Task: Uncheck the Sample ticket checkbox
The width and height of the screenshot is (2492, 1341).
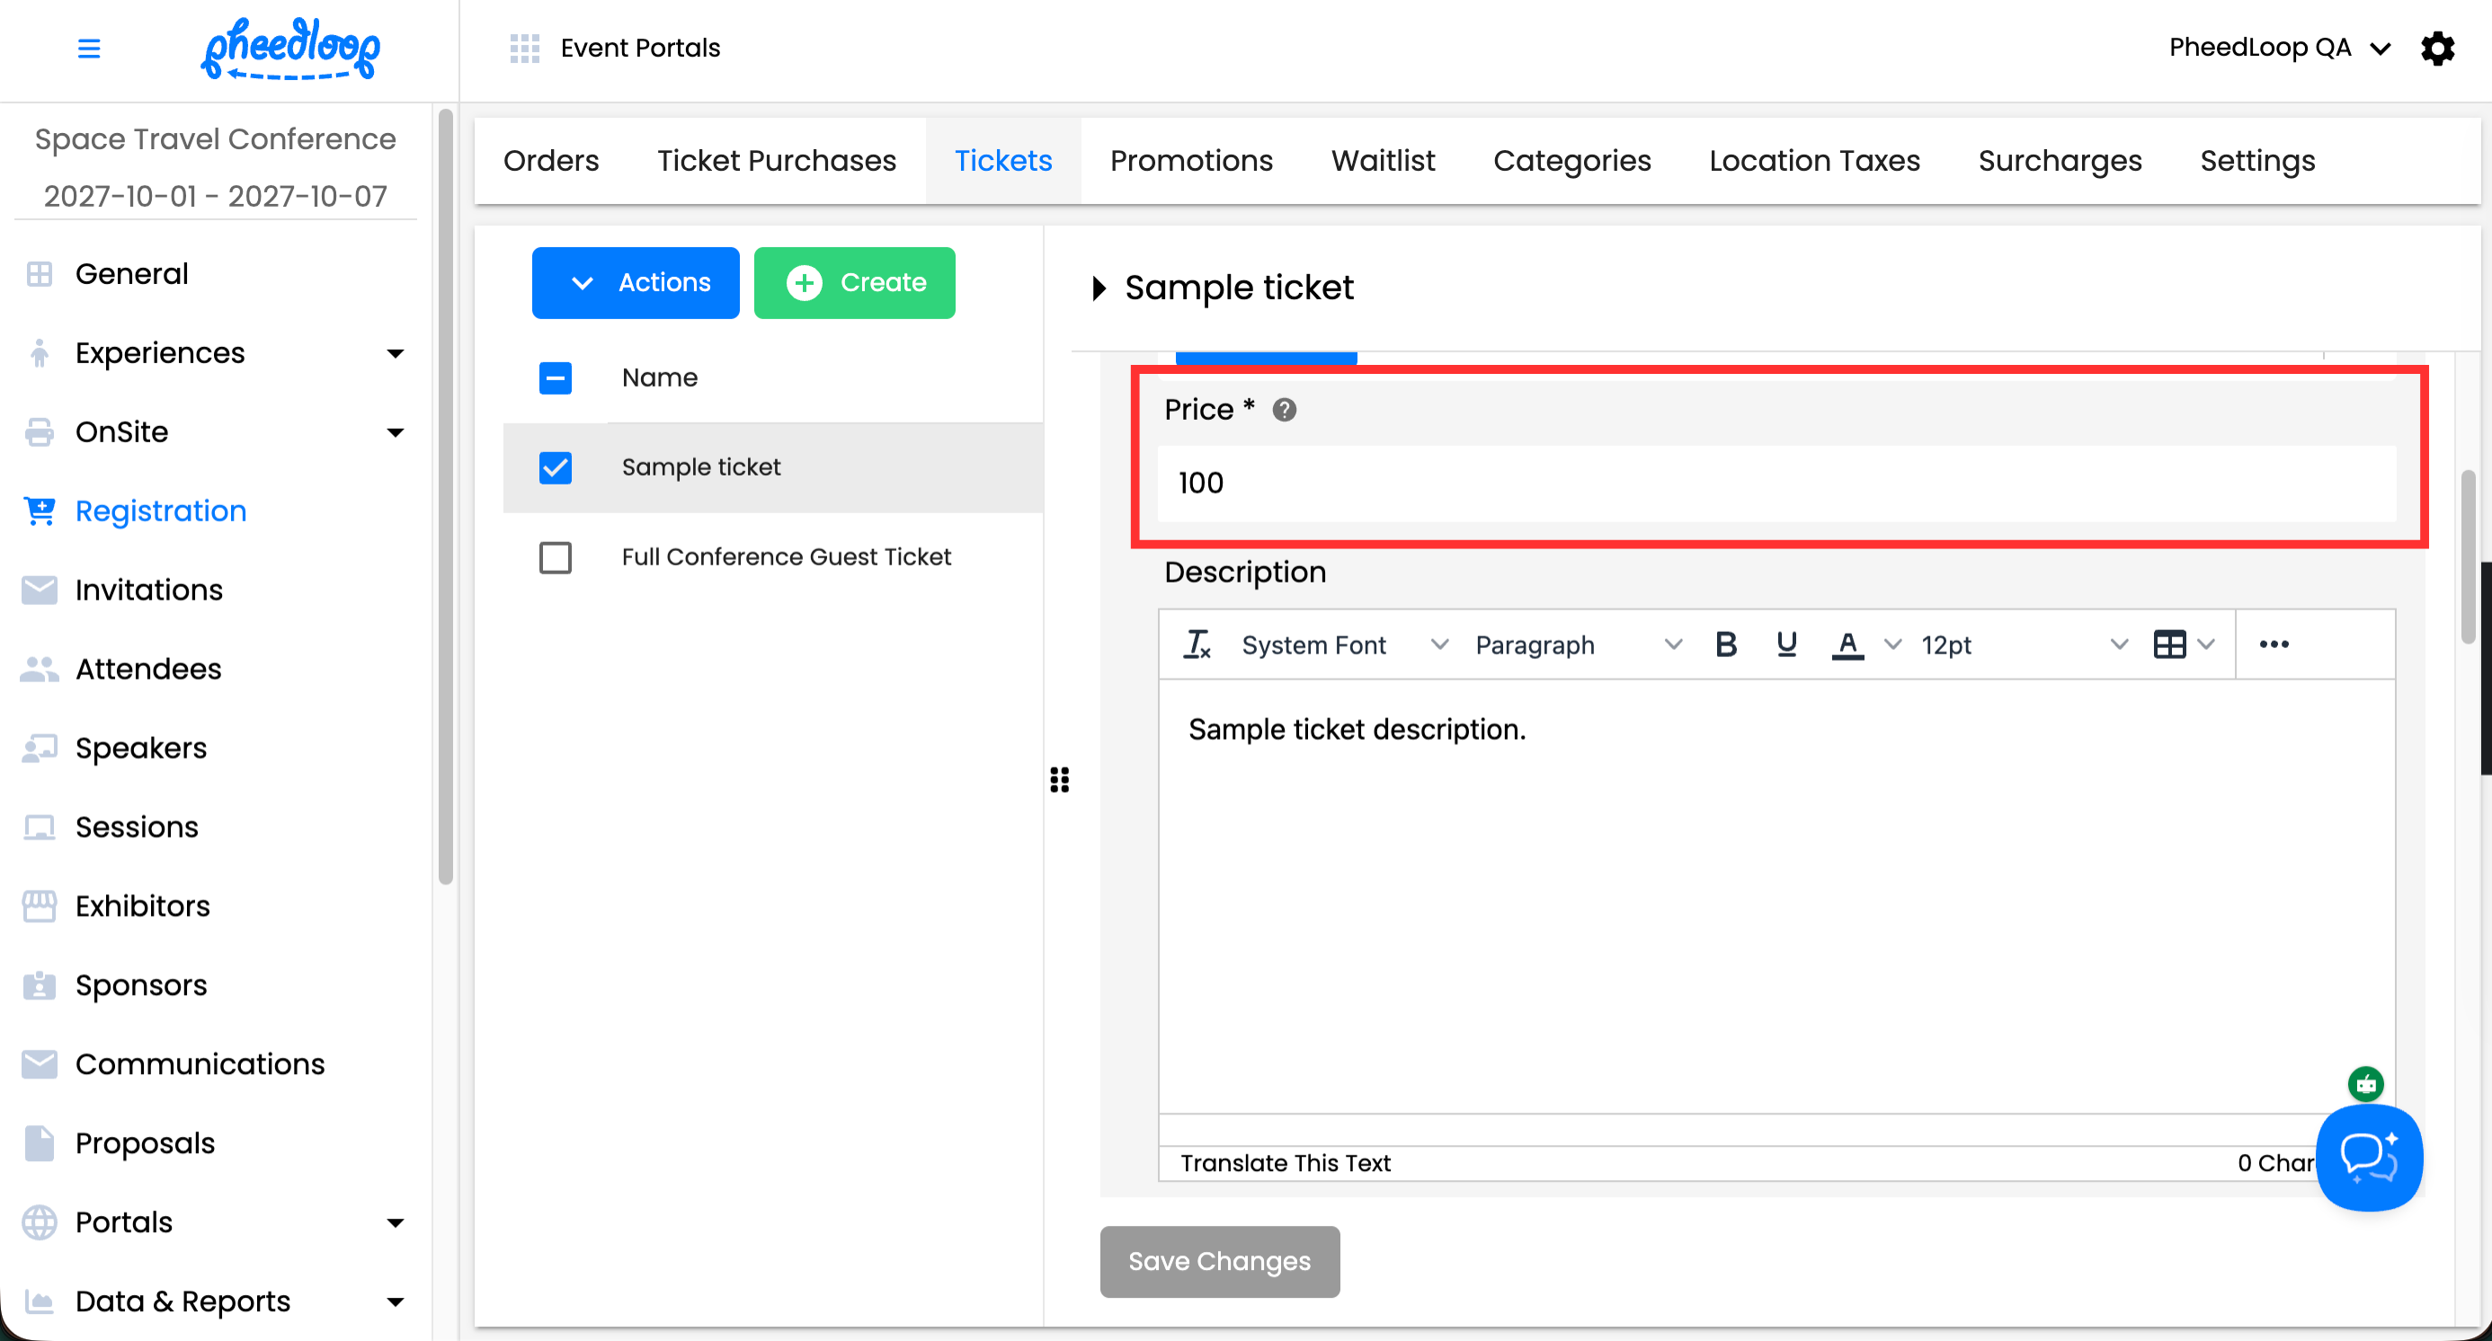Action: [556, 467]
